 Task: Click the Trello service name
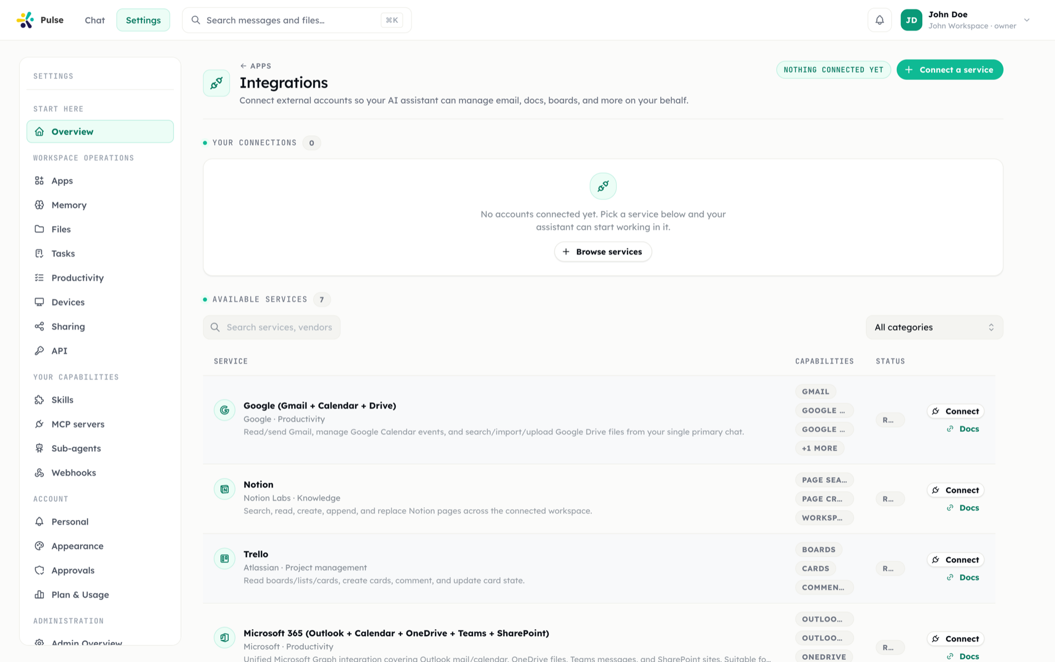click(x=256, y=554)
